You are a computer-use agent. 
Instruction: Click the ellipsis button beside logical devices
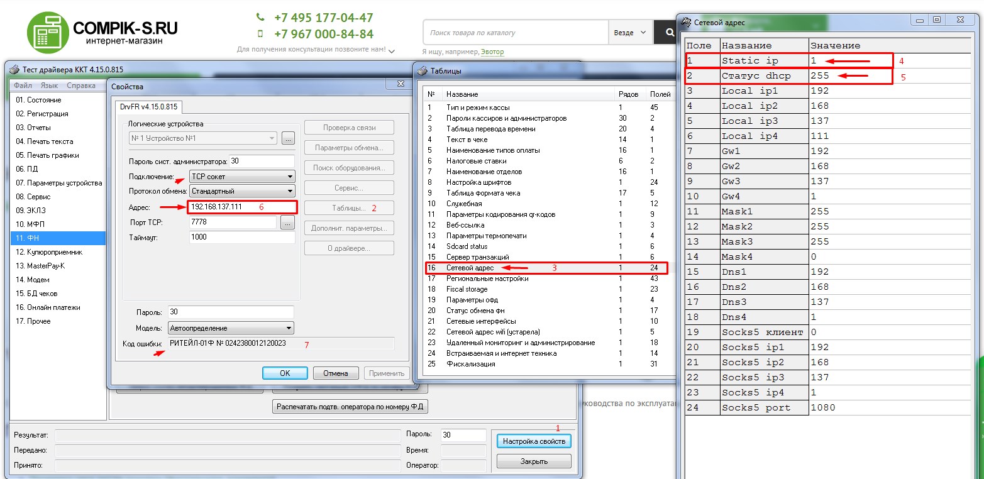[288, 138]
